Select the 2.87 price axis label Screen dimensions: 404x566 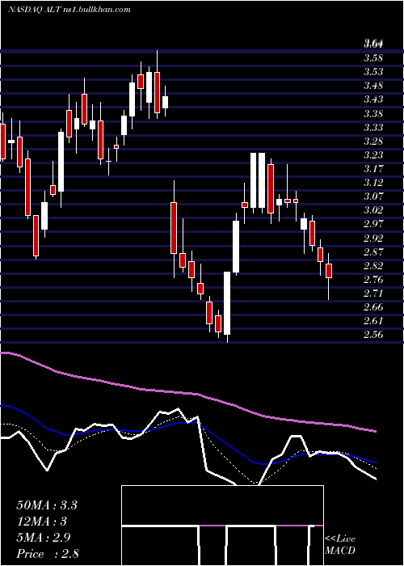point(373,251)
